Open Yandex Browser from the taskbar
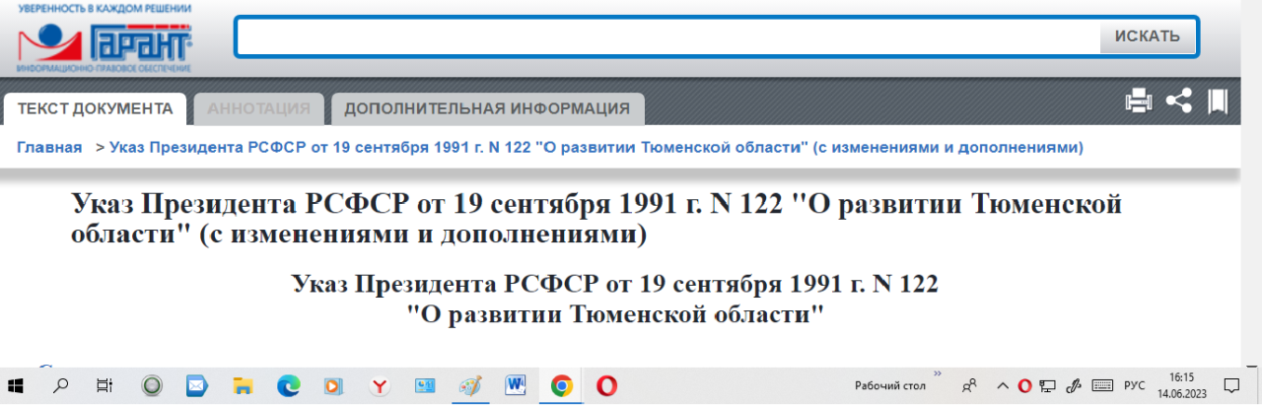This screenshot has height=406, width=1262. click(379, 386)
